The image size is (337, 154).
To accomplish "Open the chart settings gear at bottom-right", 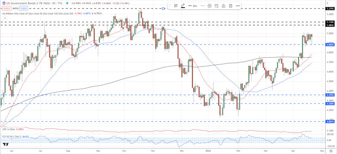I will pos(332,151).
